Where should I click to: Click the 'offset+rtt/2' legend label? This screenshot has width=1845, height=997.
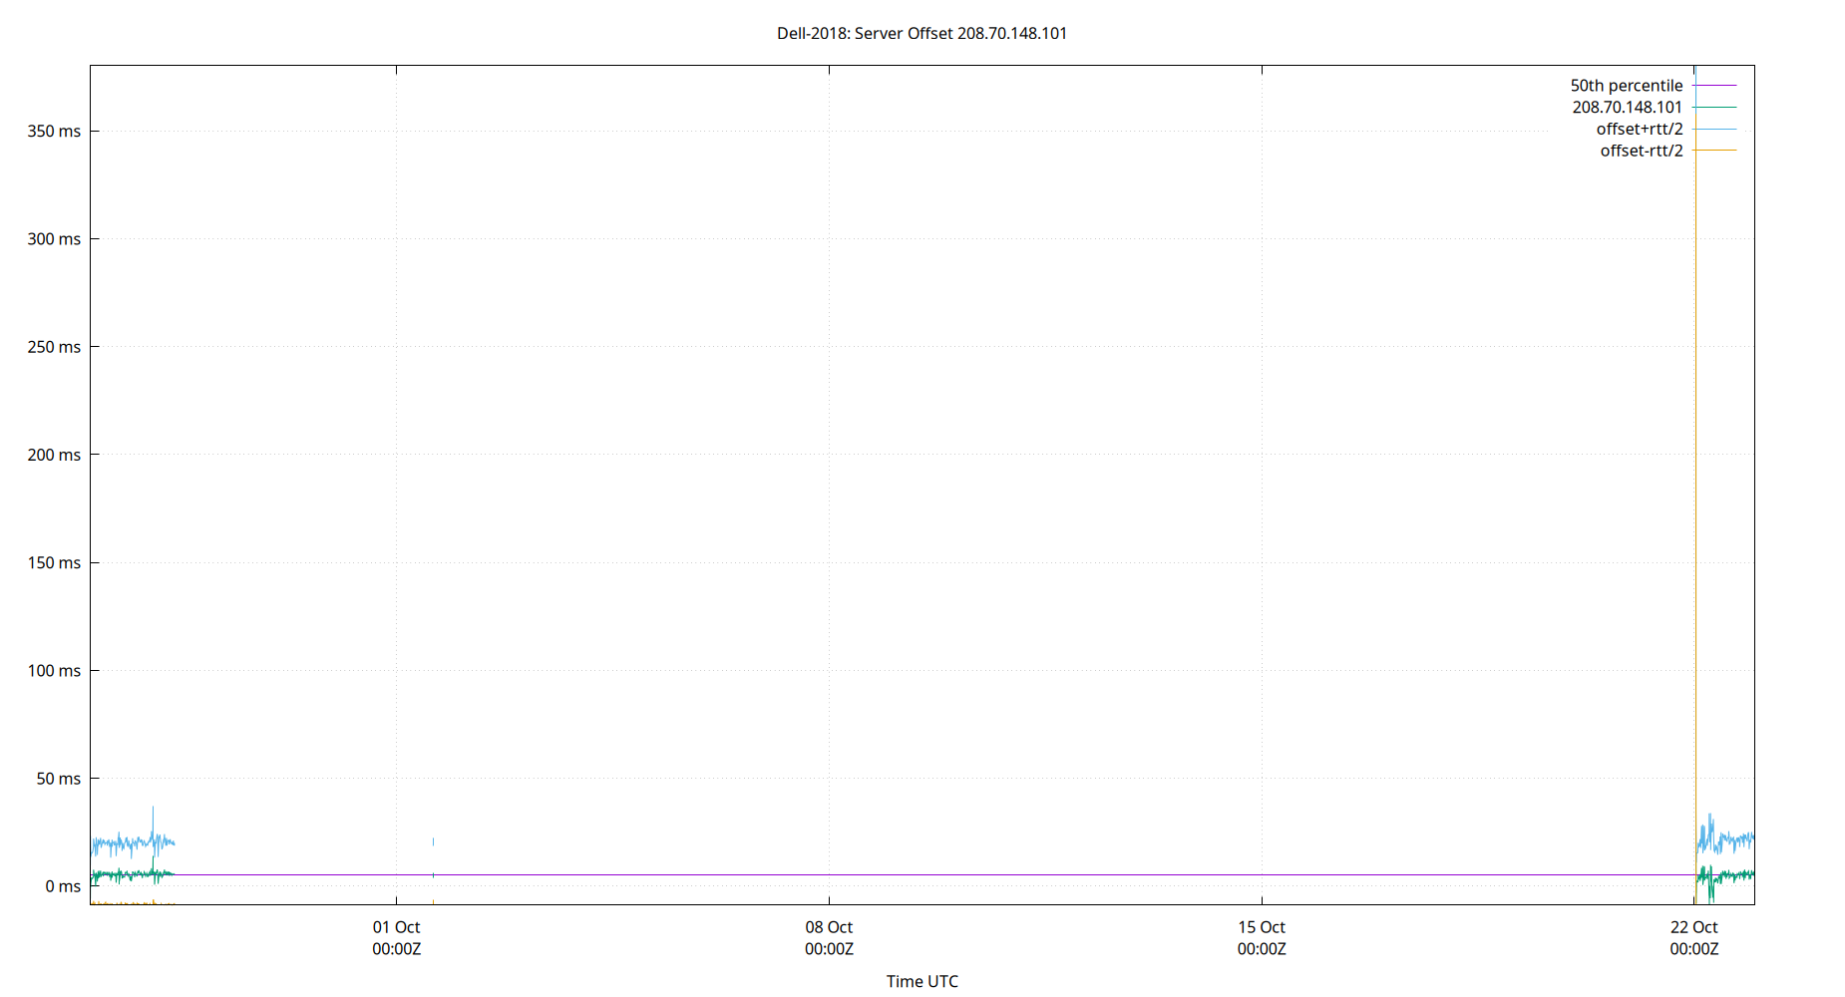click(1639, 129)
